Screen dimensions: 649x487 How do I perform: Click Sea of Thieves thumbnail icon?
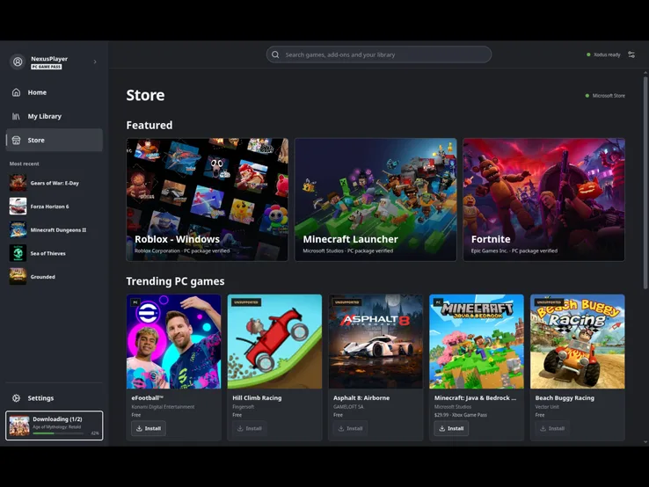coord(18,253)
